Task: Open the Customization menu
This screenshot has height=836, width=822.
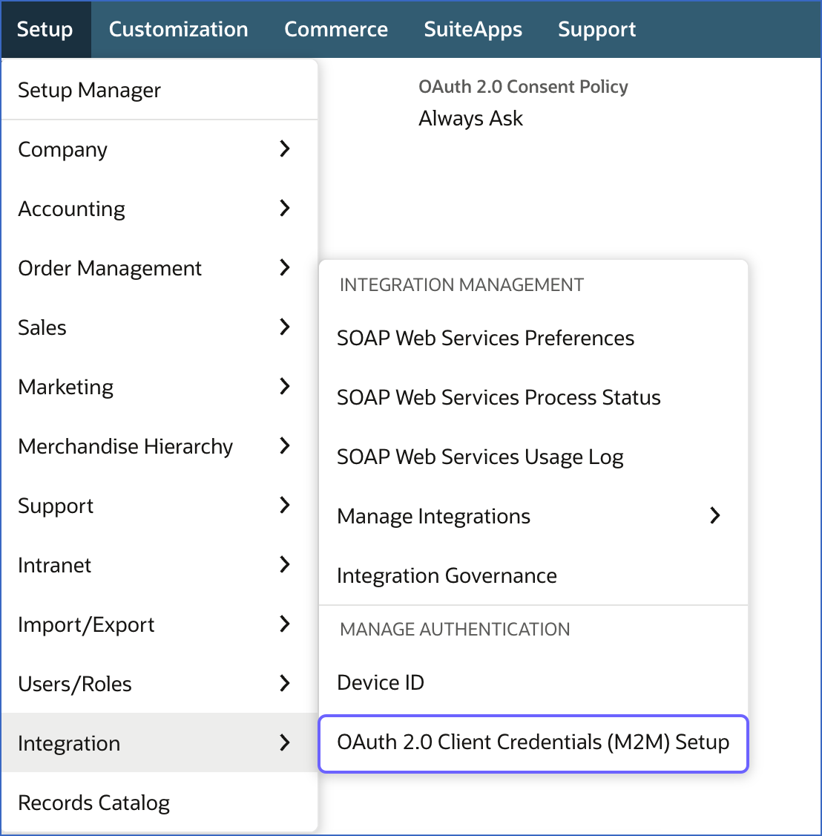Action: (x=178, y=29)
